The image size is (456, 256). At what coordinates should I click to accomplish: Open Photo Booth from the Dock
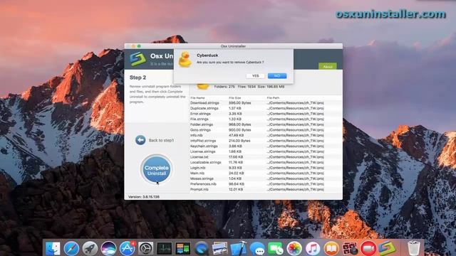pyautogui.click(x=350, y=248)
